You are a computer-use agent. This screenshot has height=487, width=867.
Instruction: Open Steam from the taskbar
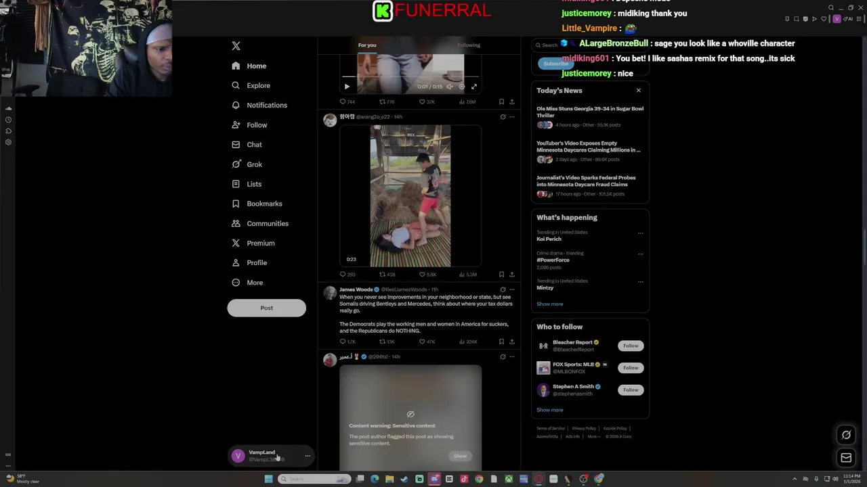404,479
